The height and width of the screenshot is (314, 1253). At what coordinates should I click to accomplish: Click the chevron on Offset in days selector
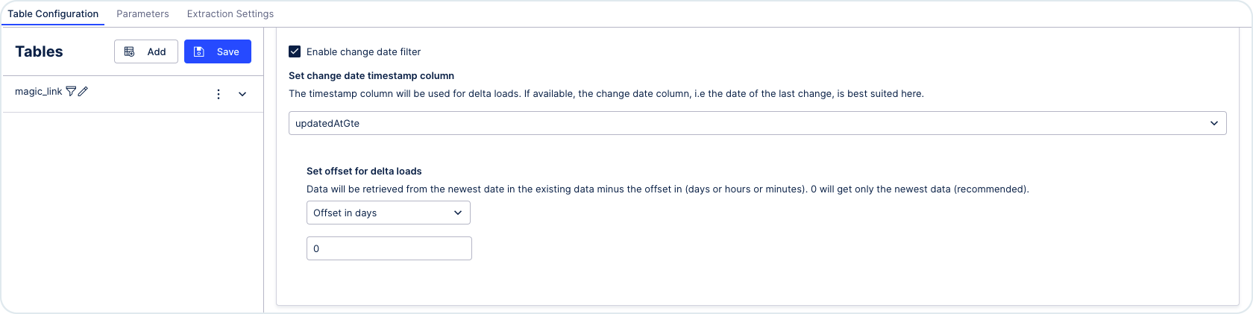click(x=458, y=213)
